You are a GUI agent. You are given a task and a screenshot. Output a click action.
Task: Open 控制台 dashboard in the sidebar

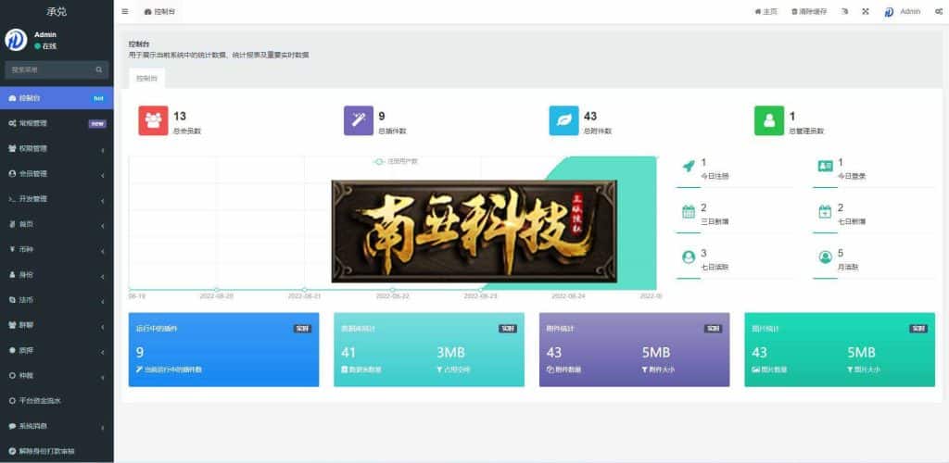pyautogui.click(x=57, y=98)
